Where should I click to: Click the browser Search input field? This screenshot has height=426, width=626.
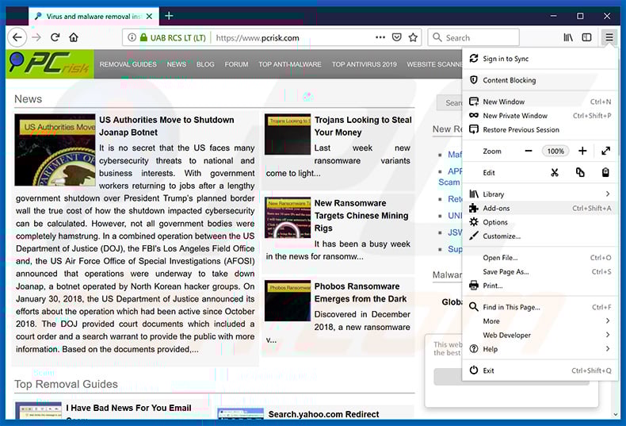[474, 37]
